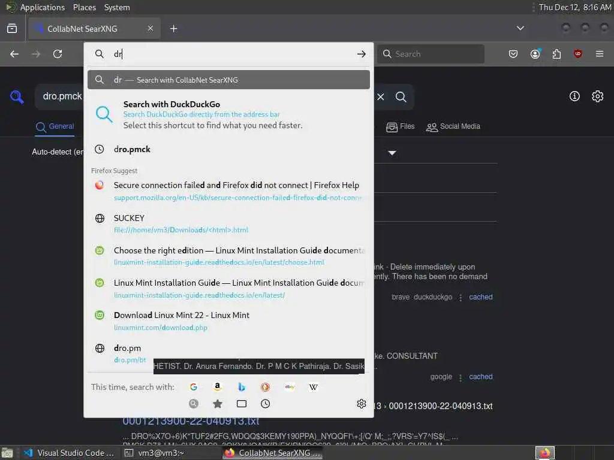Click the go arrow in the address bar

(x=362, y=54)
